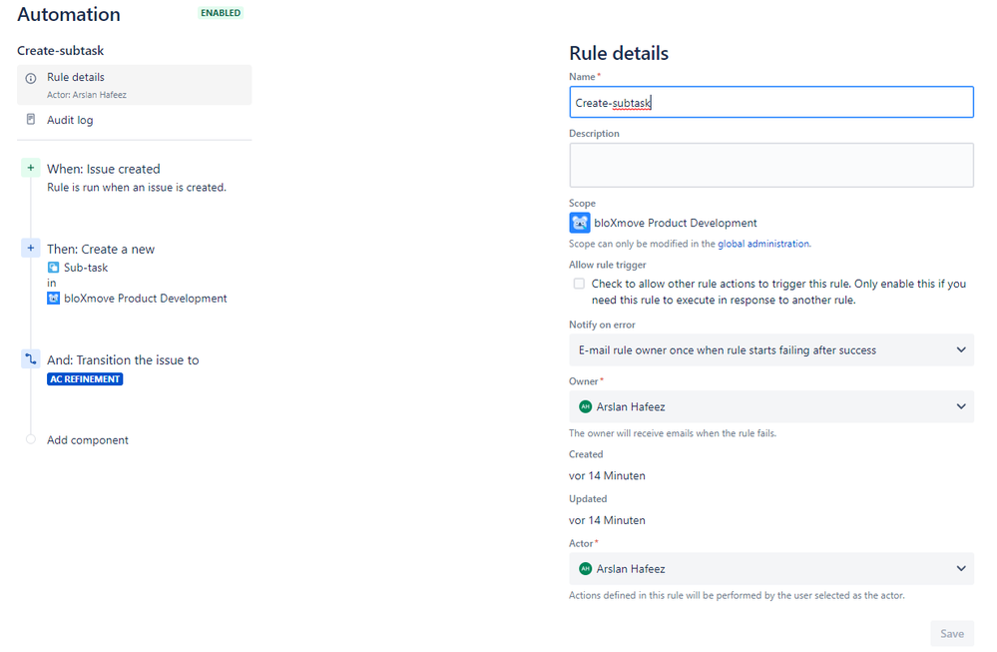
Task: Enable the Allow rule trigger checkbox
Action: click(579, 284)
